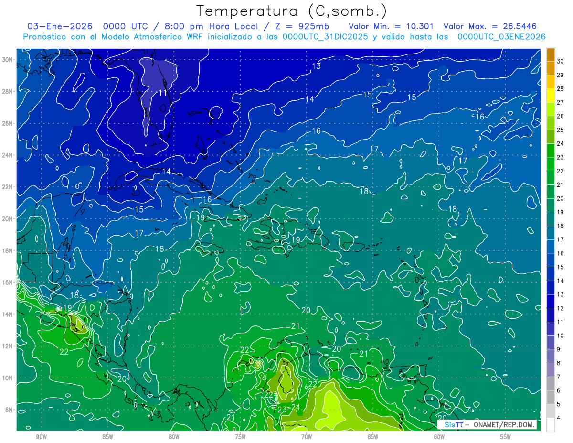Click the color scale label "10"
This screenshot has height=443, width=573.
[561, 335]
